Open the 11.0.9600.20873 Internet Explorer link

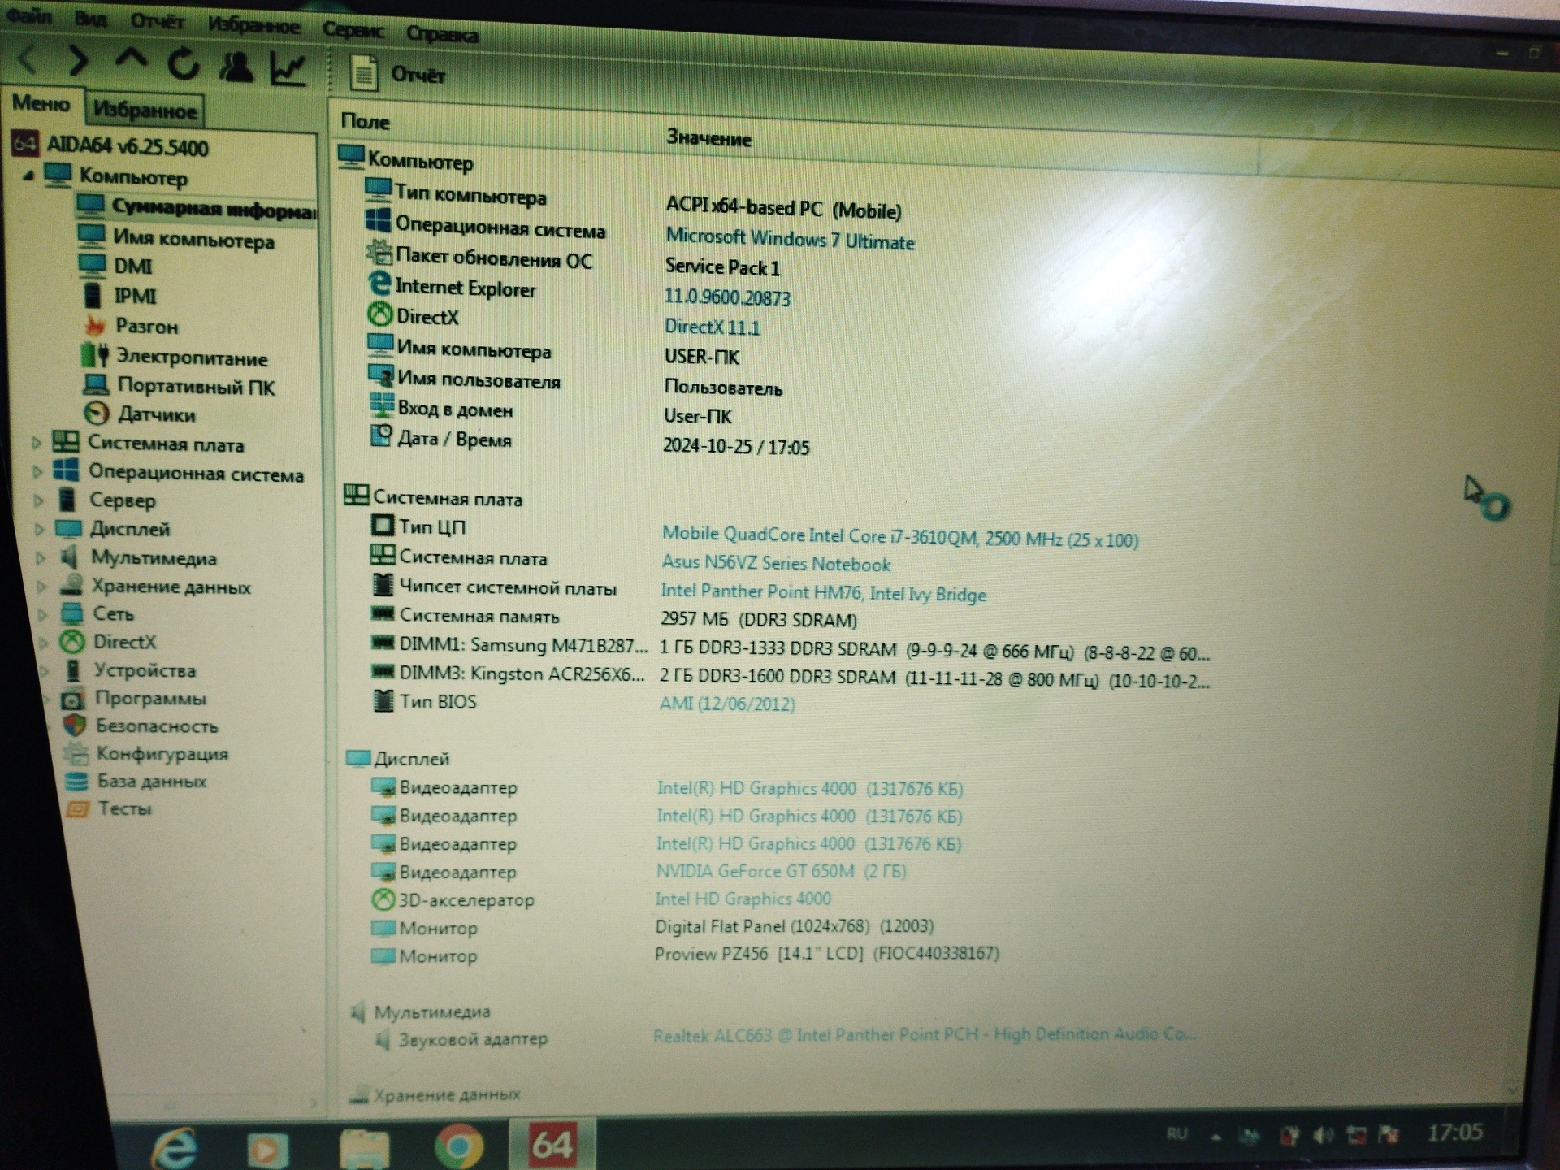click(x=727, y=298)
